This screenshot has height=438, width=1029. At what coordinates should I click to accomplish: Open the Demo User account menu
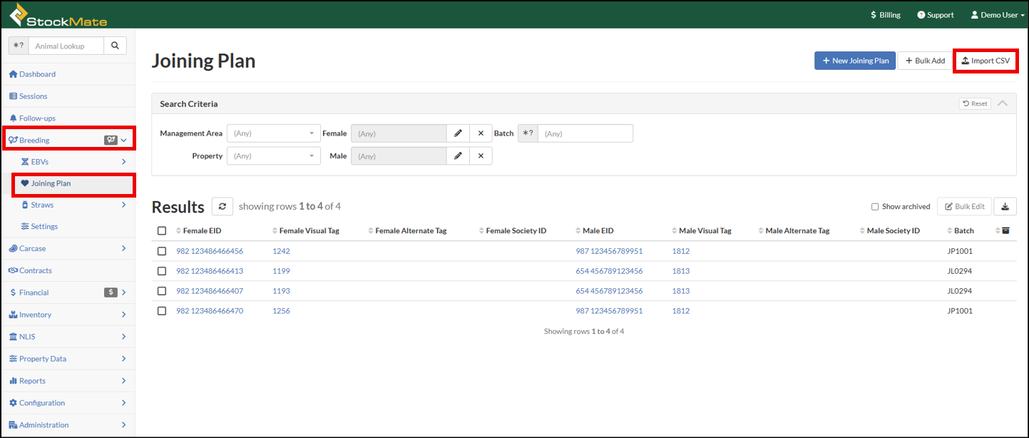997,15
